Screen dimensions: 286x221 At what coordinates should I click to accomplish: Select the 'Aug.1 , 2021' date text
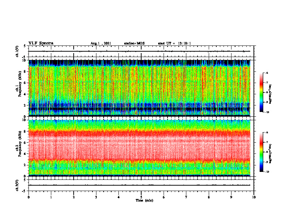(101, 43)
